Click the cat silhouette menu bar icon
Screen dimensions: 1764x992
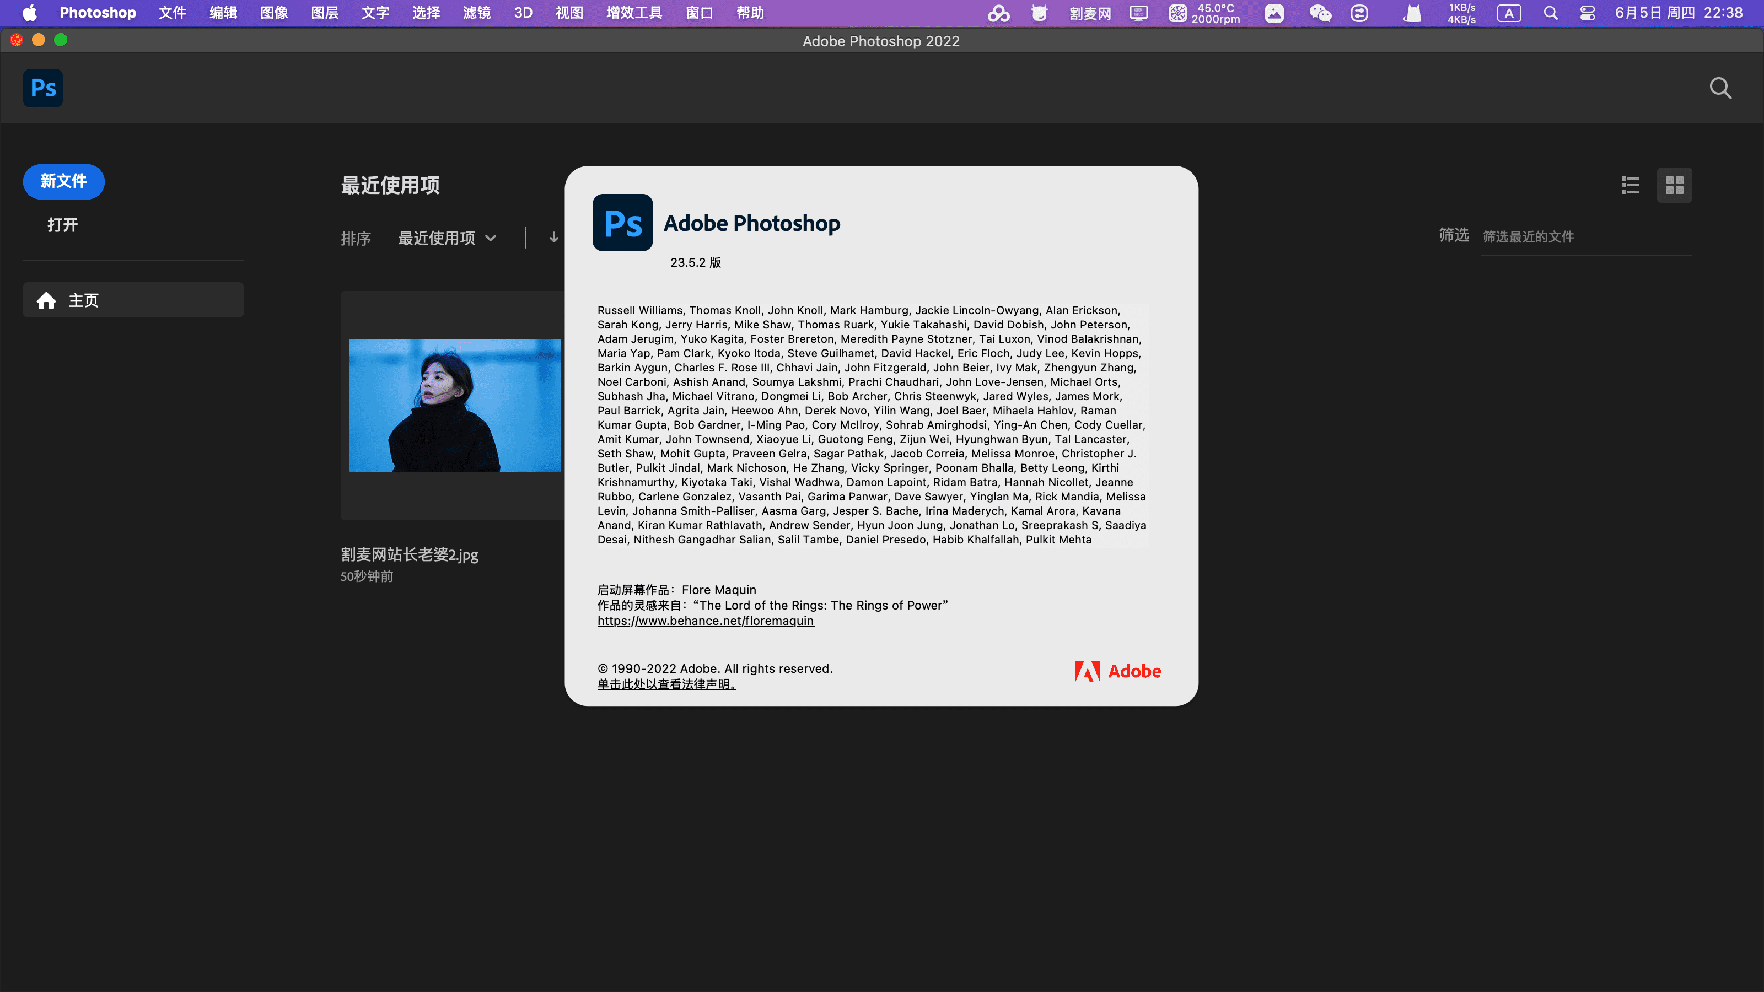point(1413,13)
